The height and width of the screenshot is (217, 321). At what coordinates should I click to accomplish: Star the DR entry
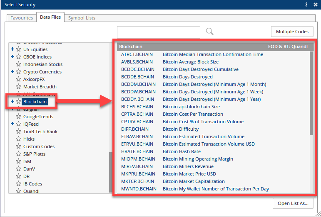(x=18, y=176)
